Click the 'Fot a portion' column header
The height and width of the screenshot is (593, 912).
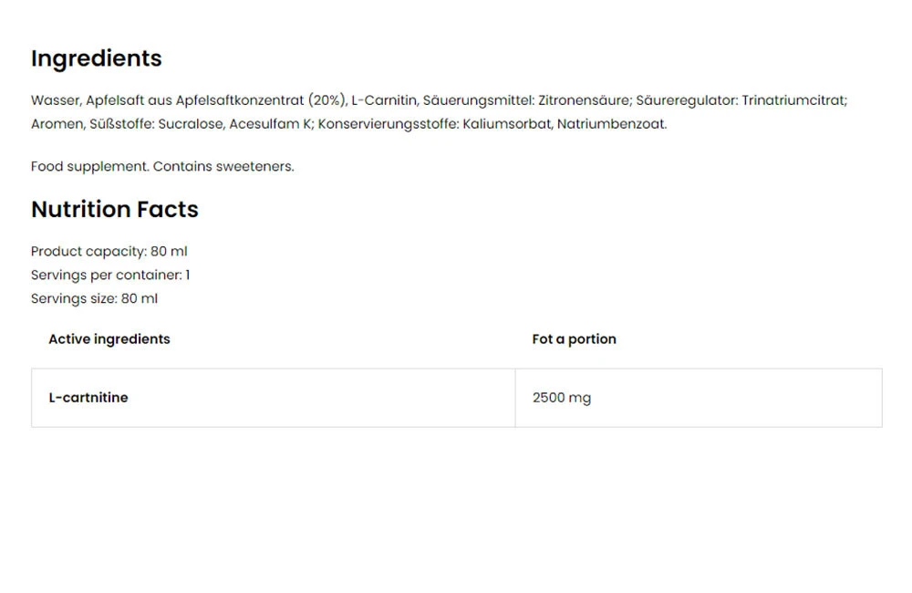574,339
